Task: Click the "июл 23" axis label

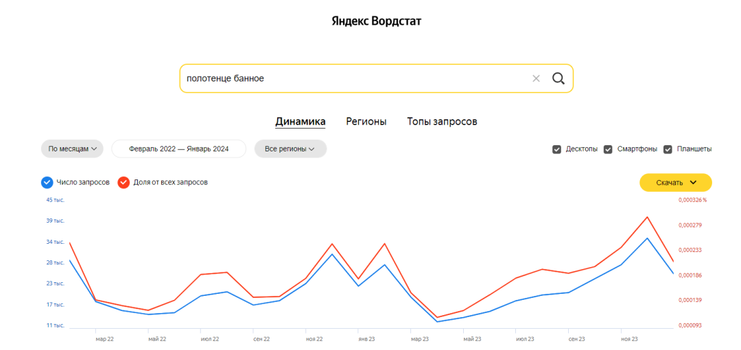Action: (525, 338)
